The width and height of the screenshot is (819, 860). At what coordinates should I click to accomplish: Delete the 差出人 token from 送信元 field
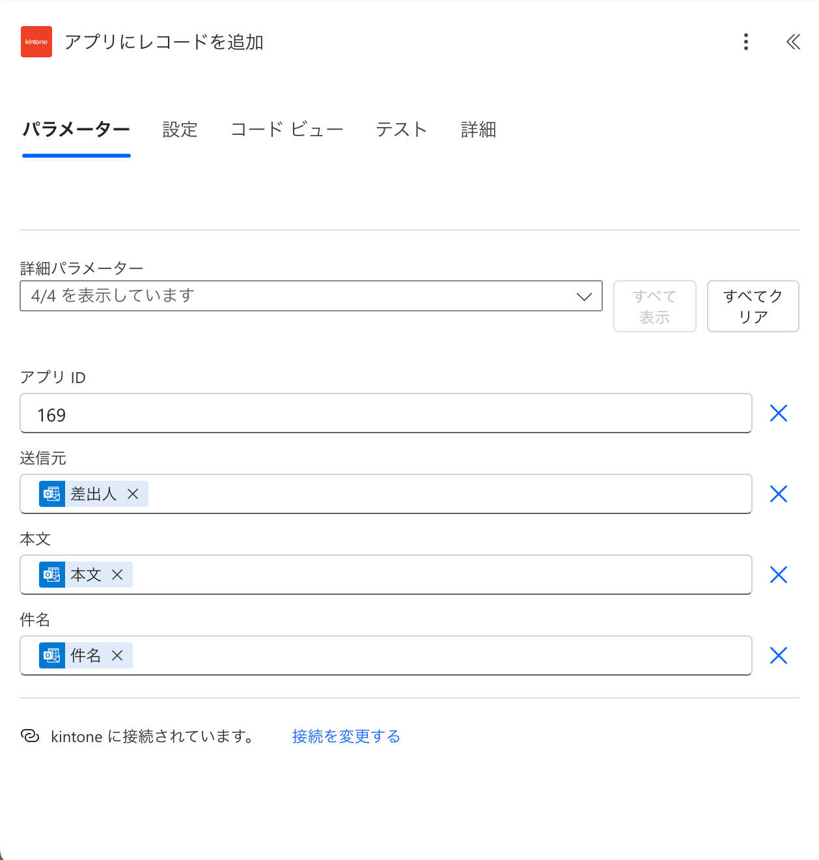133,494
